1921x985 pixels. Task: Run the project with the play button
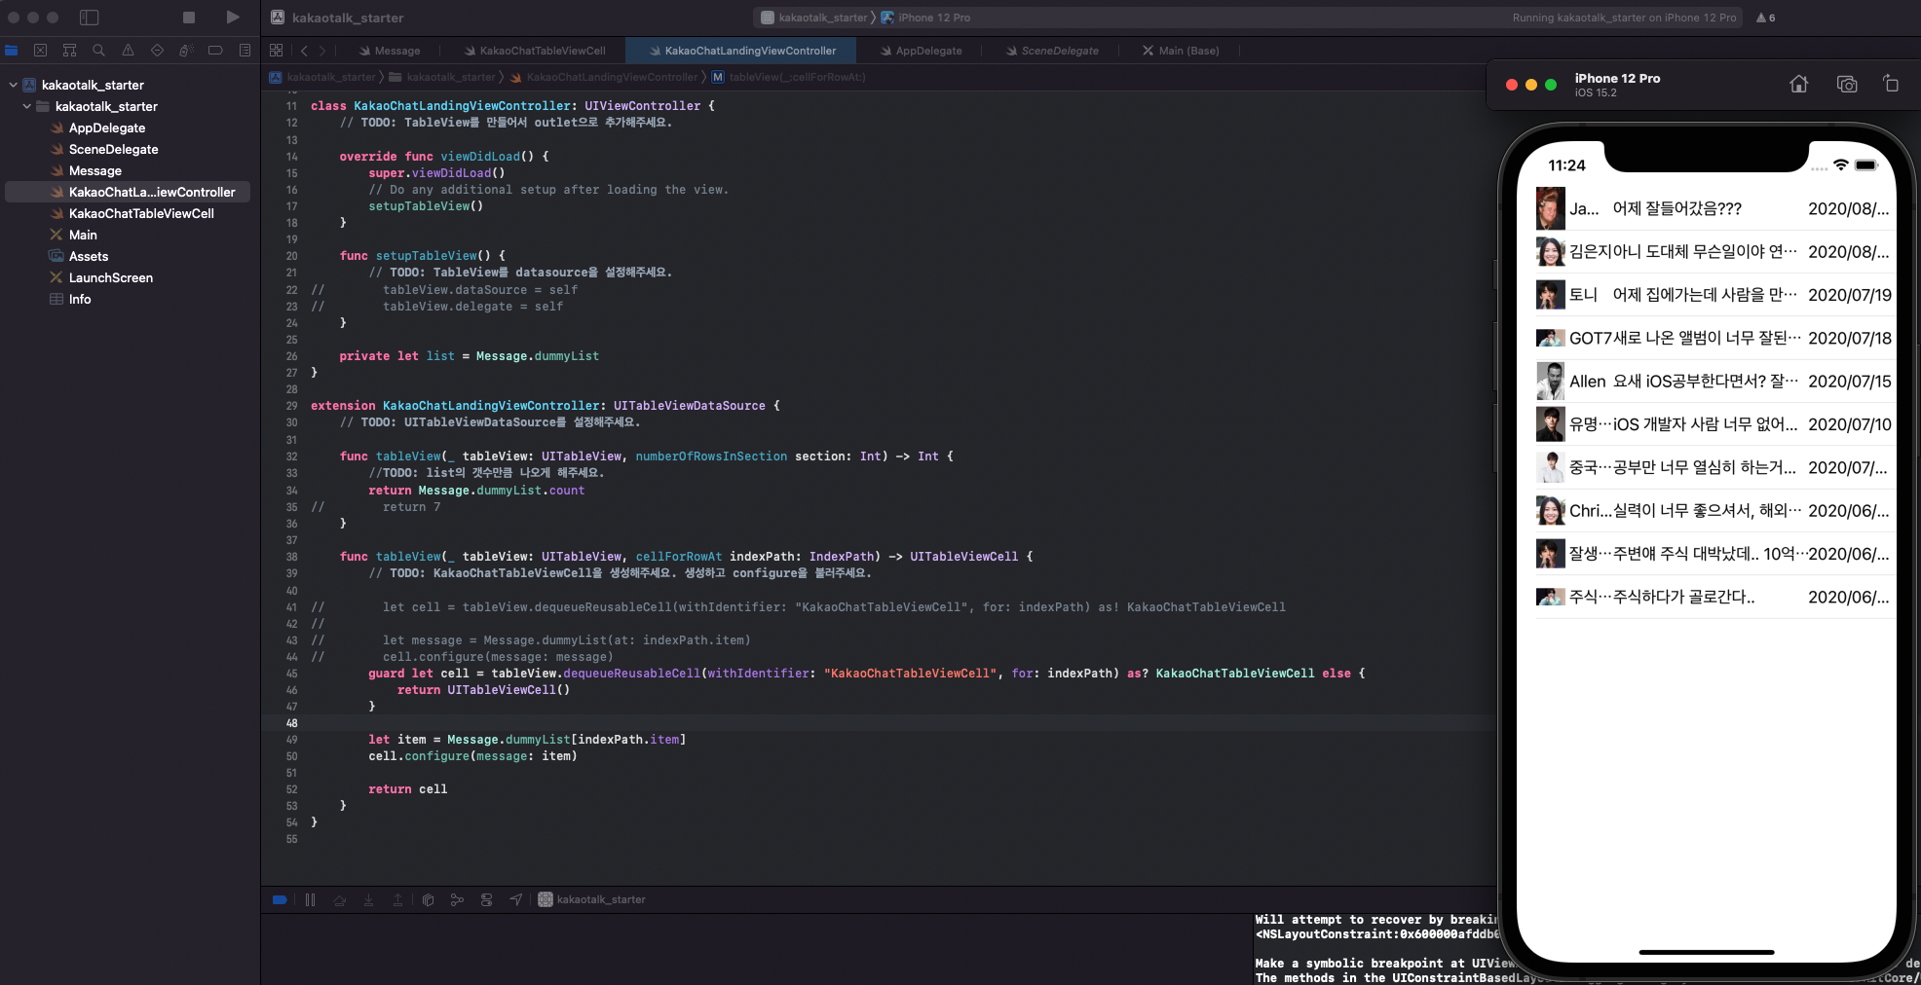(232, 18)
